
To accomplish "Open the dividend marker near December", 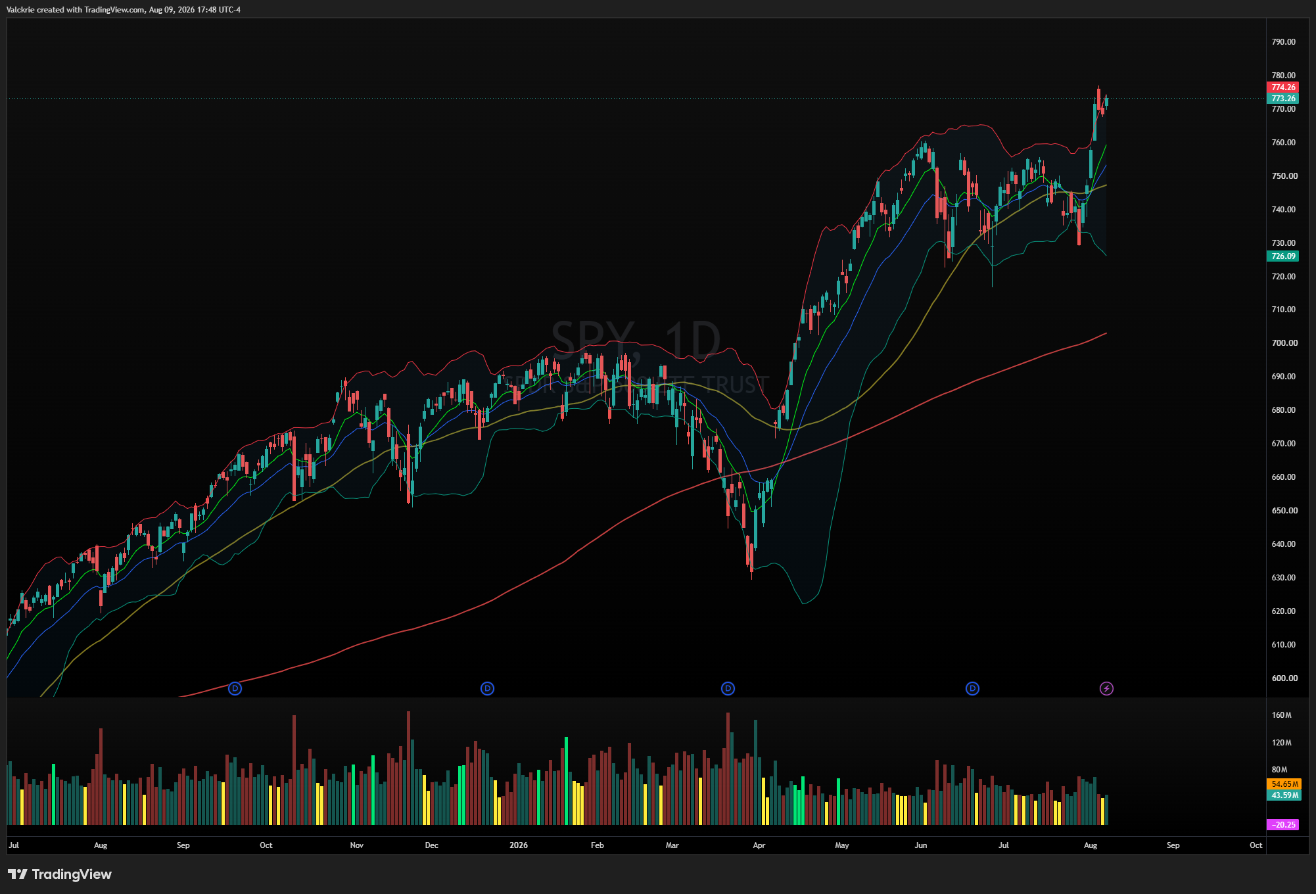I will pyautogui.click(x=487, y=688).
